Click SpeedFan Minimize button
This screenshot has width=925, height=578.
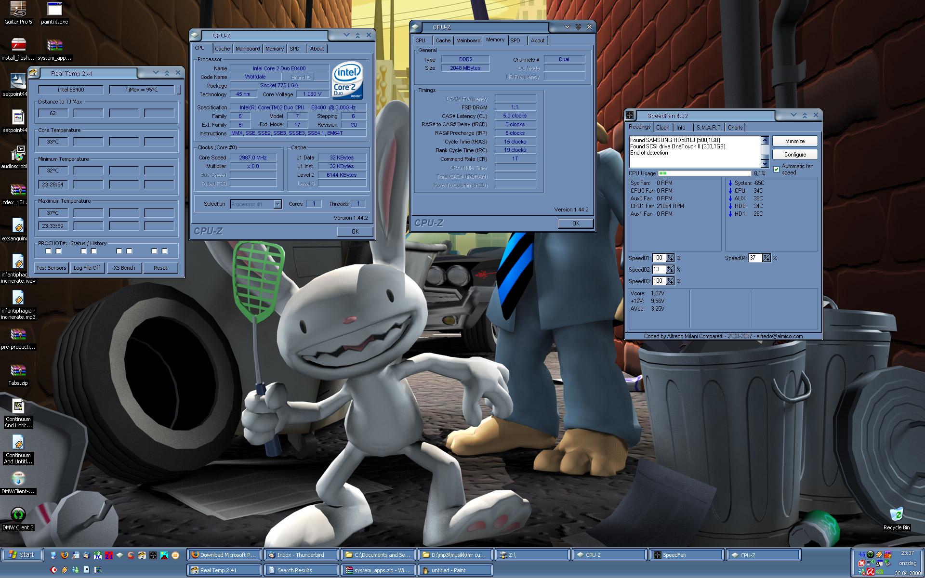(x=795, y=141)
